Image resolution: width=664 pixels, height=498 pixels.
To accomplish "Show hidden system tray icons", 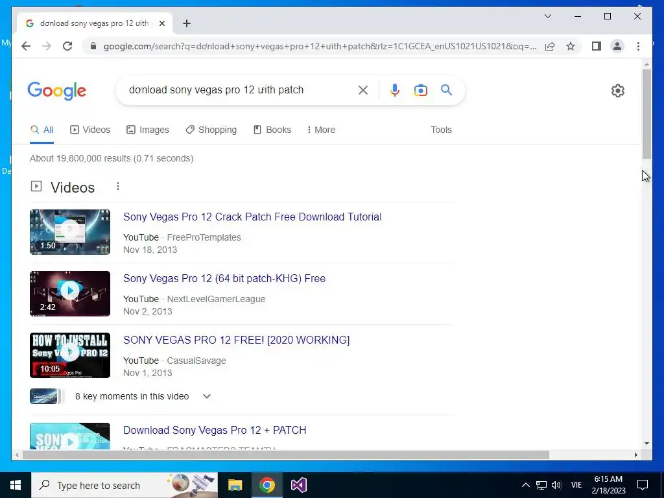I will (525, 485).
